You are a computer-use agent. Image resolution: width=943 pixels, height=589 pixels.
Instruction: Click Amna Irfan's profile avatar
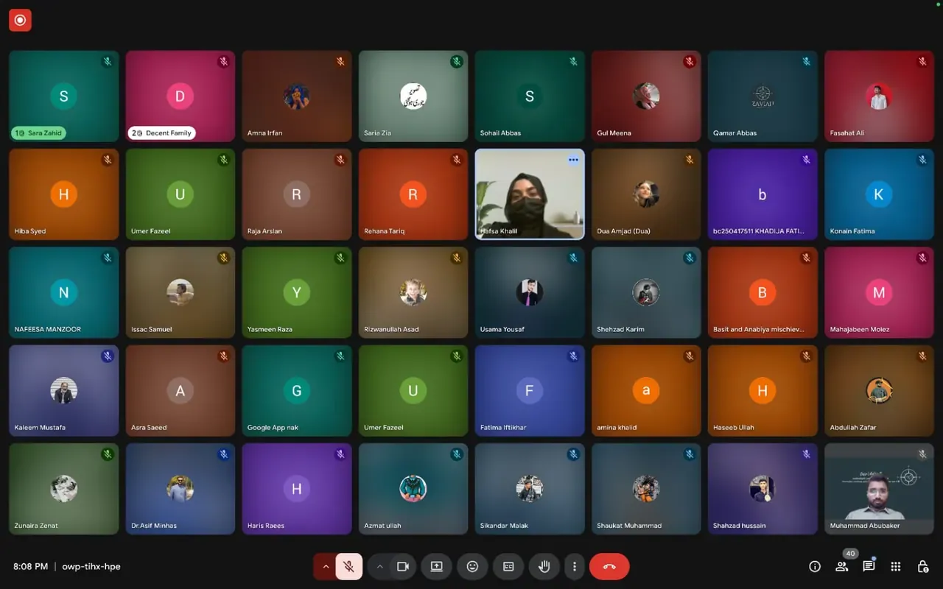[x=296, y=96]
